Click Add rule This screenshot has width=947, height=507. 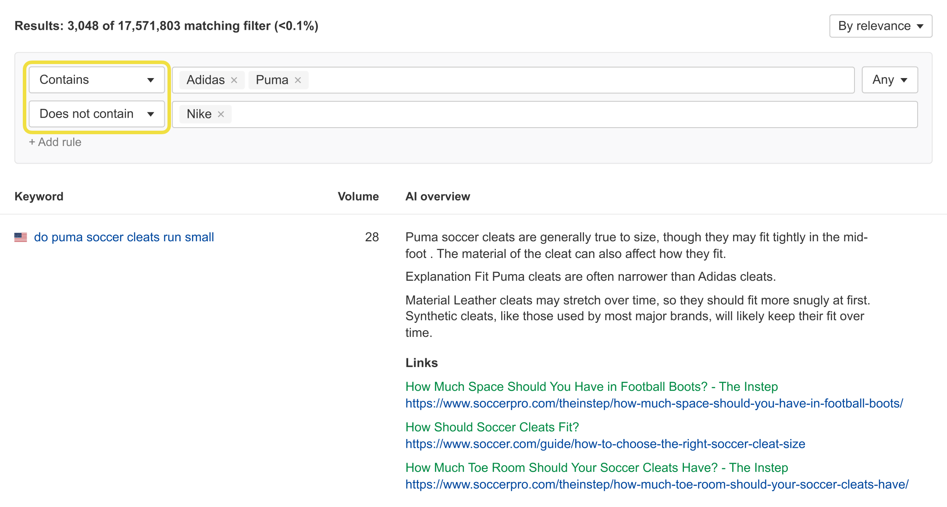tap(55, 142)
